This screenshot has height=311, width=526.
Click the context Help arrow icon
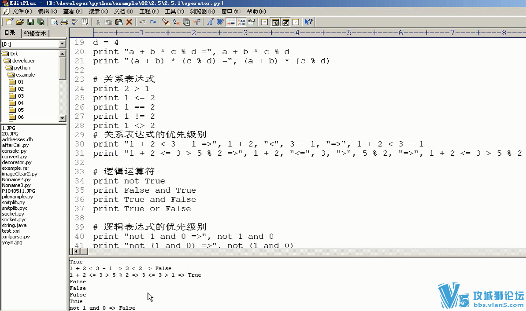pyautogui.click(x=309, y=22)
